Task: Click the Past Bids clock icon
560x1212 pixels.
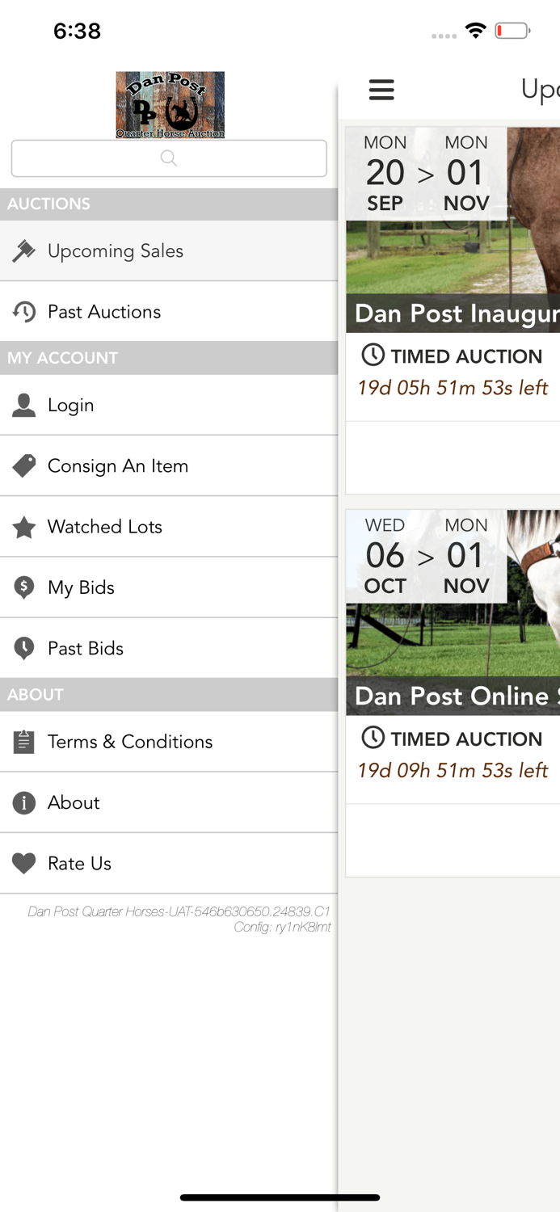Action: coord(24,647)
